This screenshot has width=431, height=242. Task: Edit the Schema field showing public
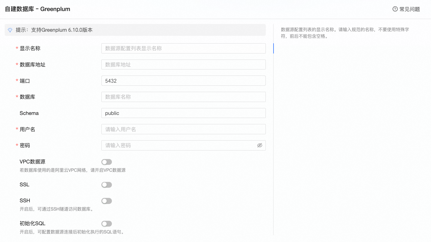(183, 113)
